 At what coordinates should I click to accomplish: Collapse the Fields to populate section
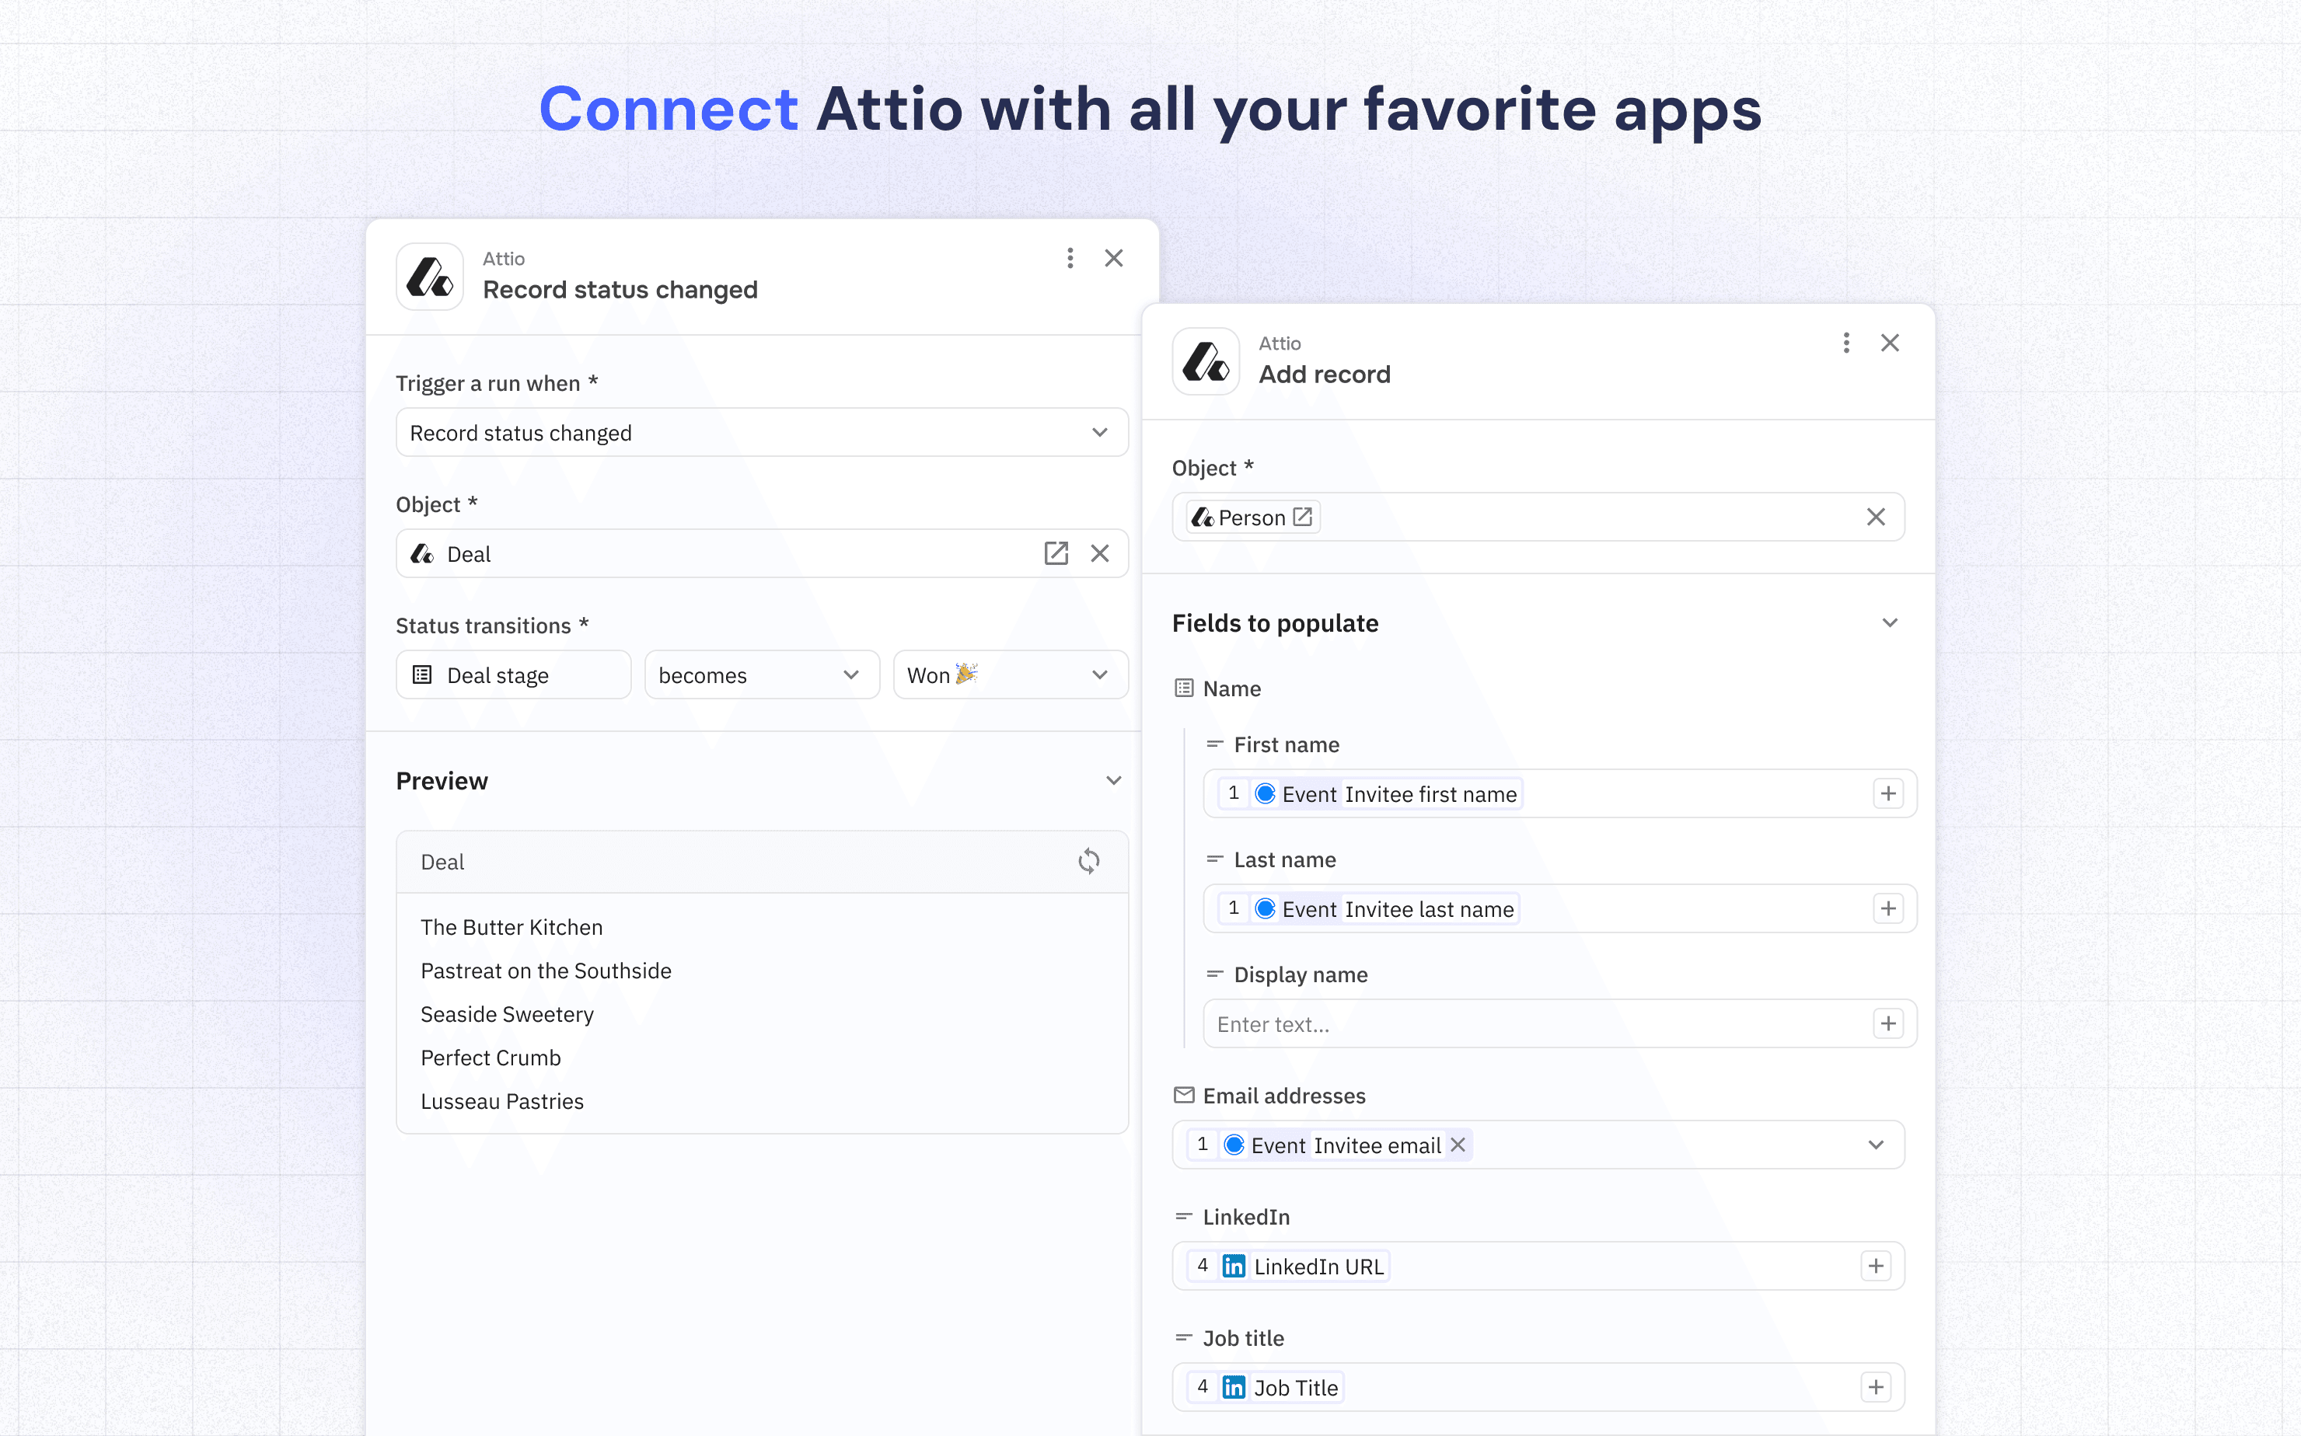(1889, 623)
